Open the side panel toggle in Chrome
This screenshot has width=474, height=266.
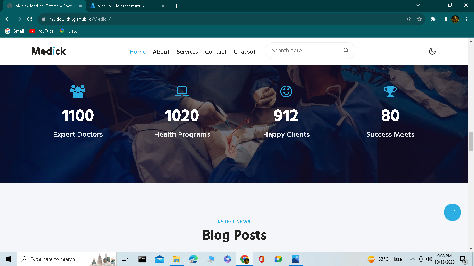pyautogui.click(x=444, y=19)
